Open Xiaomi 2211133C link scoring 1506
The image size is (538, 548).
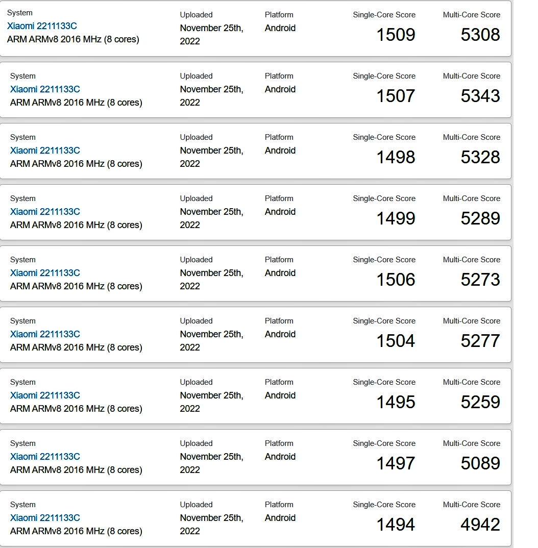pos(45,273)
